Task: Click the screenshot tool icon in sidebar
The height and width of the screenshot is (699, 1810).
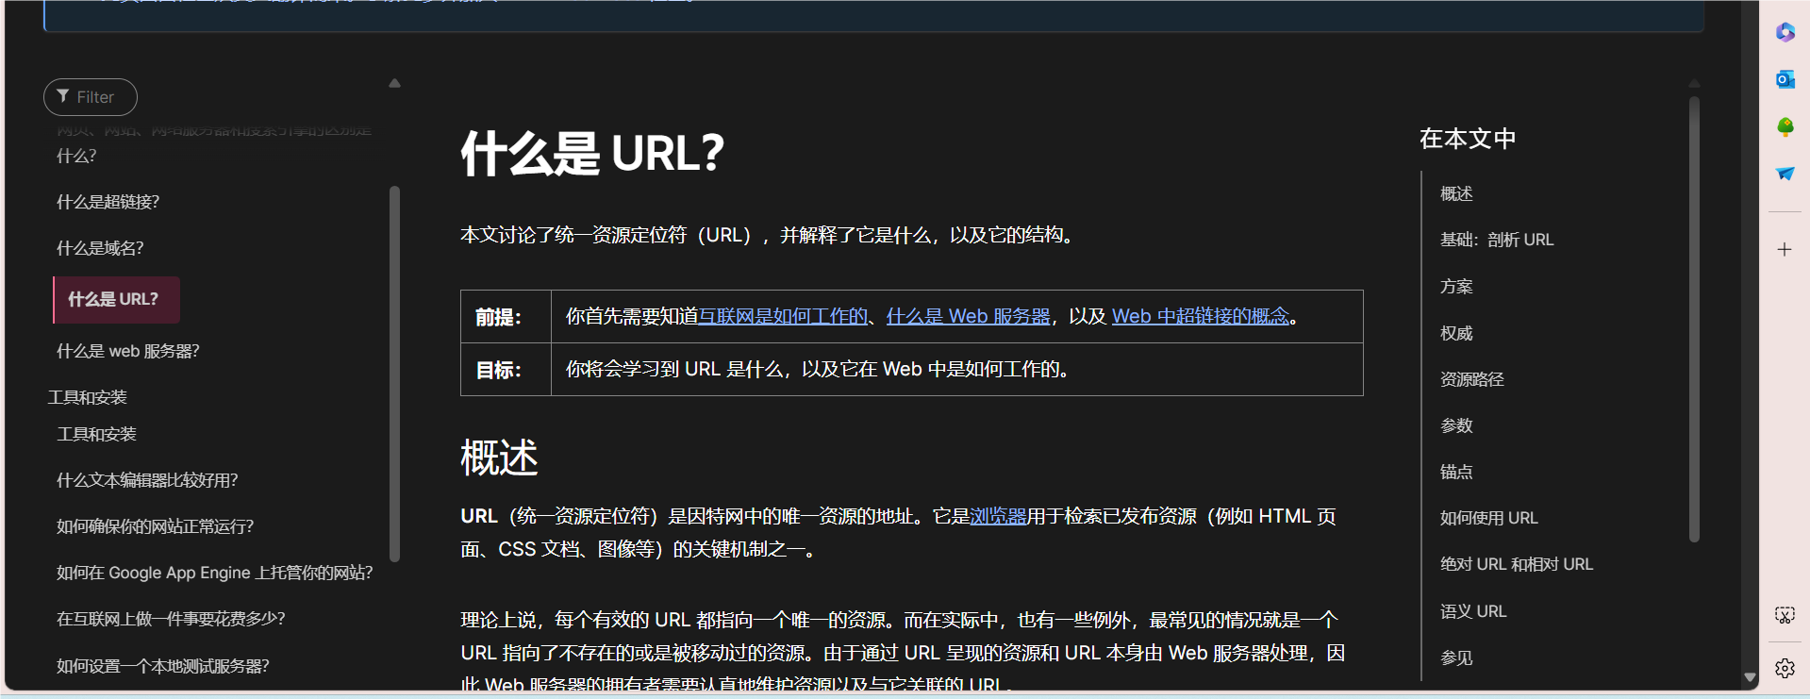Action: point(1785,615)
